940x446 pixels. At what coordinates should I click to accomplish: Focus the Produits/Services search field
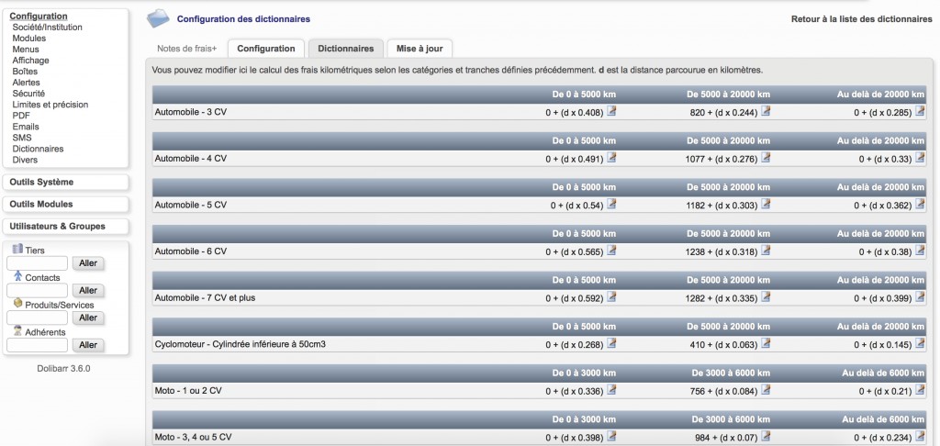pos(37,318)
